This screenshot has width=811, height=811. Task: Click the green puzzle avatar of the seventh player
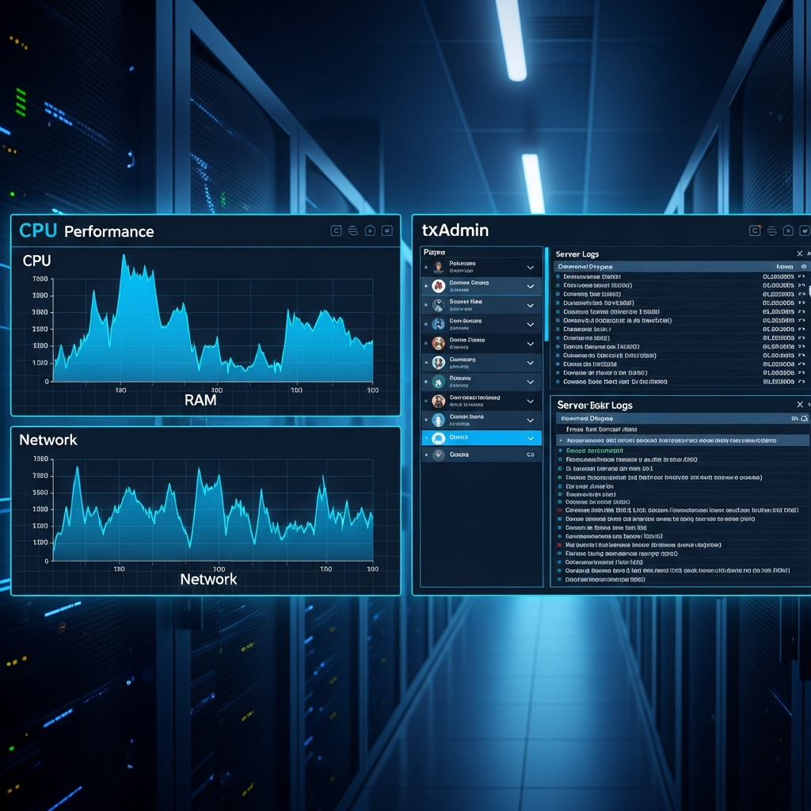point(439,382)
